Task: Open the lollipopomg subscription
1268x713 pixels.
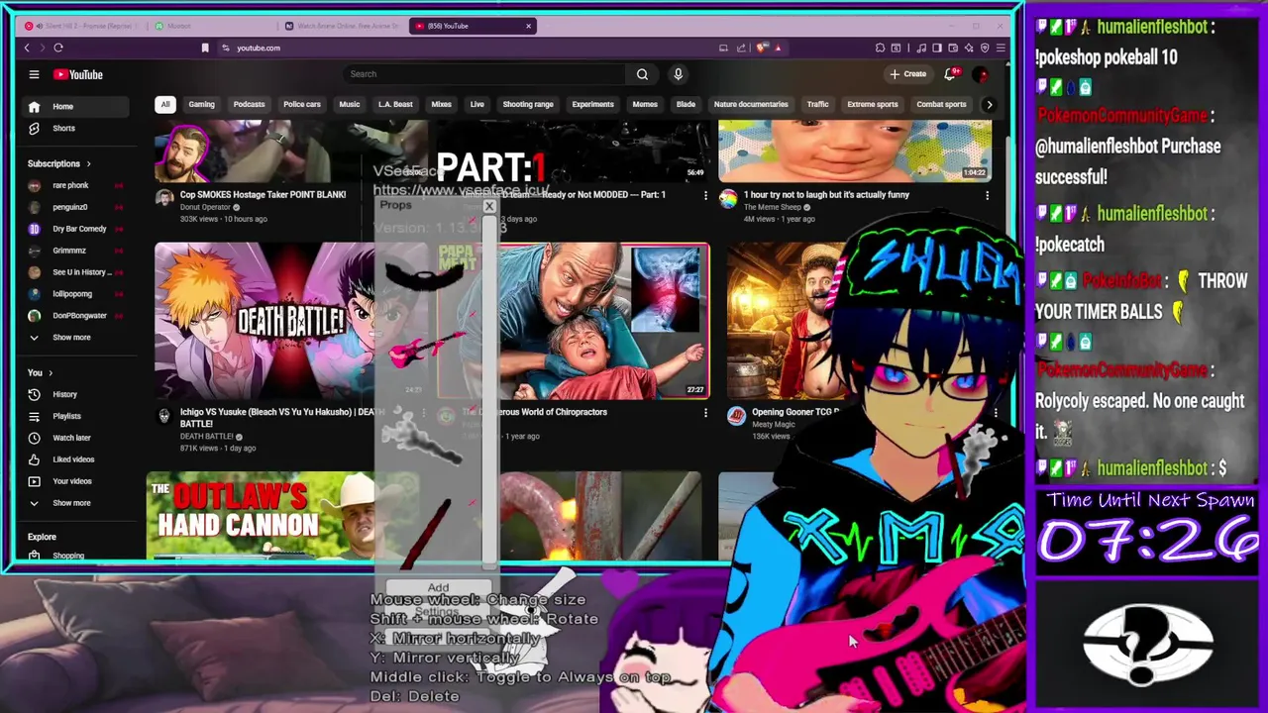Action: (x=72, y=294)
